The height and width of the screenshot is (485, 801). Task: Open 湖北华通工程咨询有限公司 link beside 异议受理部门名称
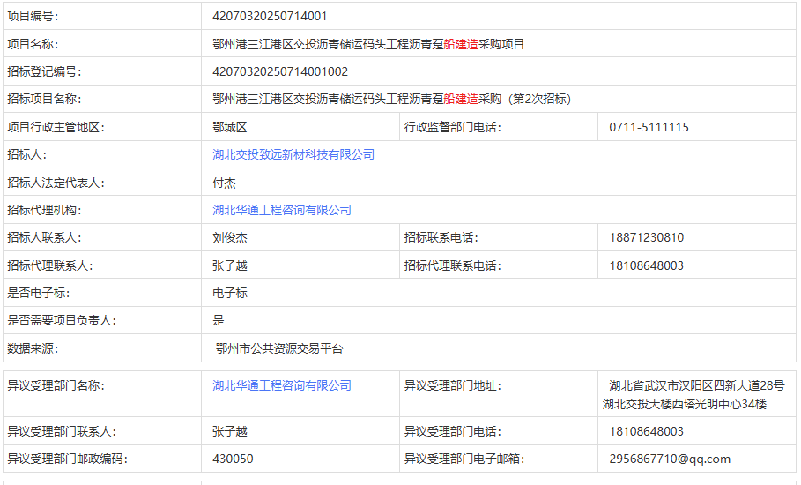282,385
